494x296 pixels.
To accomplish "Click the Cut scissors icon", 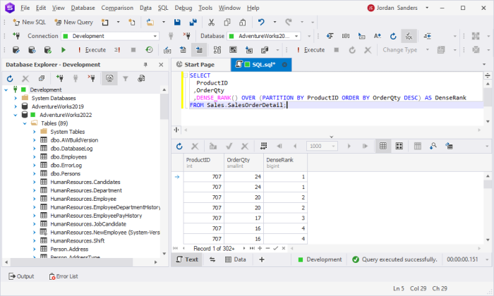I will (211, 22).
